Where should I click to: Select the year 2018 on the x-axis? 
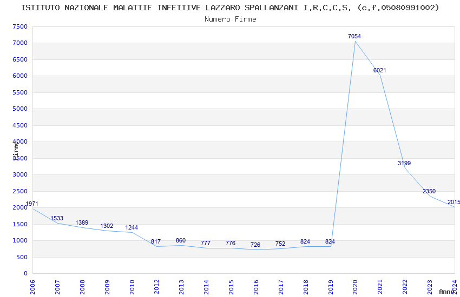tap(306, 287)
